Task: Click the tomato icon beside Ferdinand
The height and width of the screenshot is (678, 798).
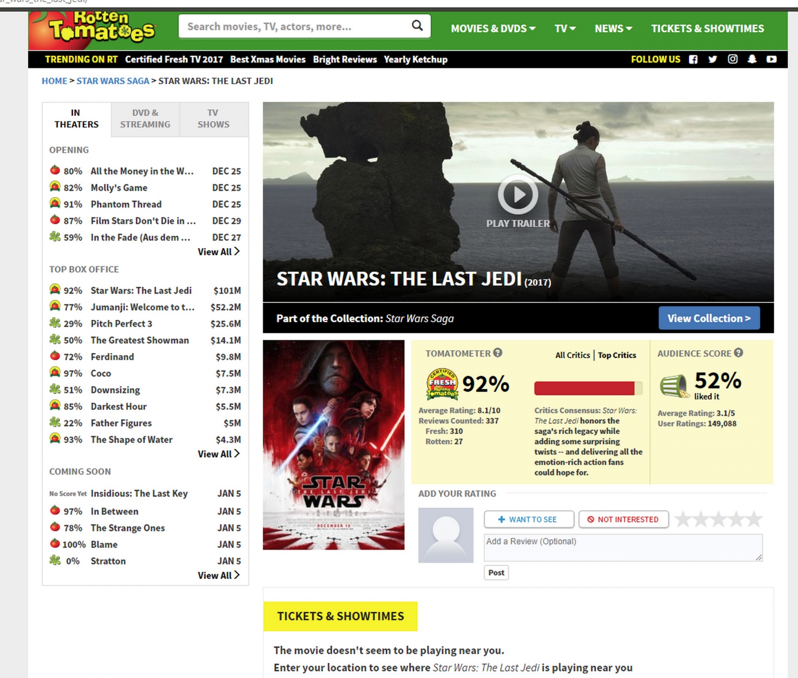Action: tap(55, 356)
